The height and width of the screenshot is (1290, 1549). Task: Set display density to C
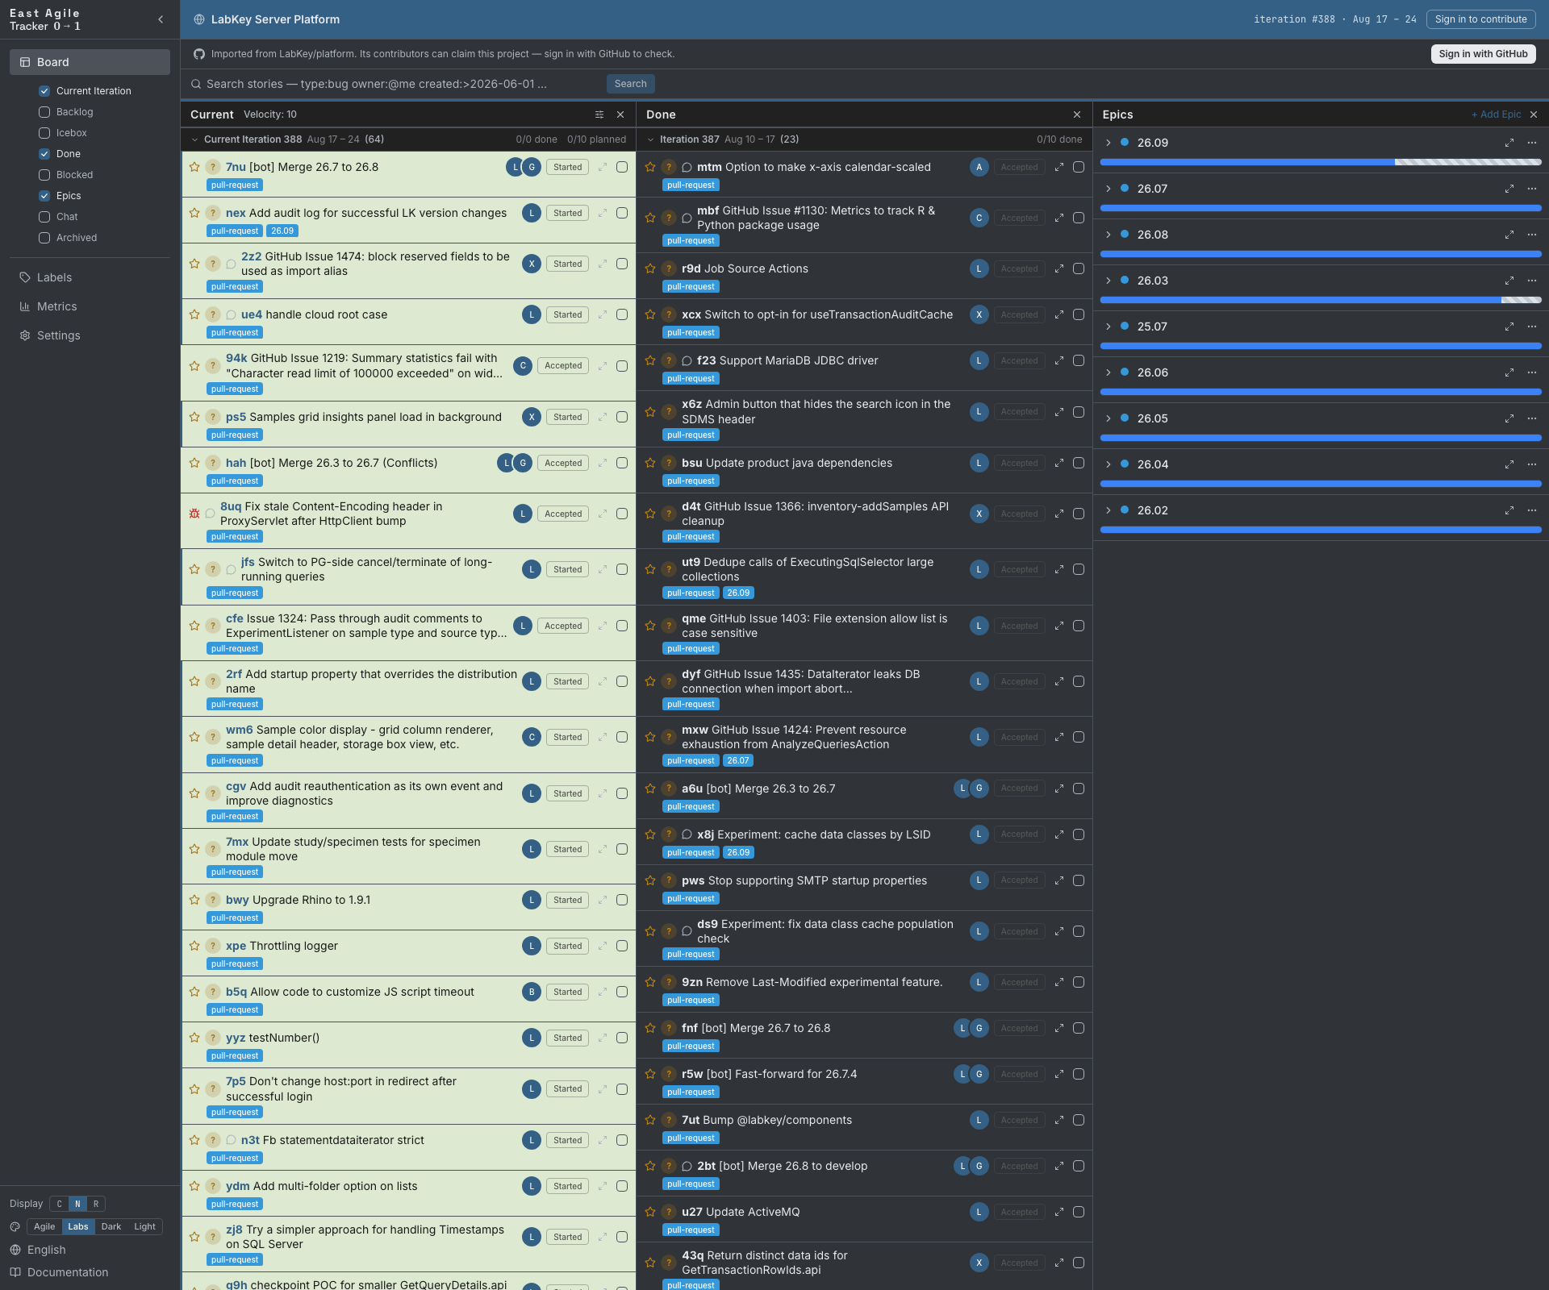[59, 1204]
